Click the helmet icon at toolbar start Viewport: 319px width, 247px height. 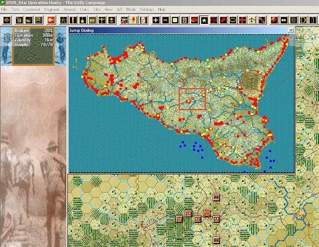coord(7,20)
